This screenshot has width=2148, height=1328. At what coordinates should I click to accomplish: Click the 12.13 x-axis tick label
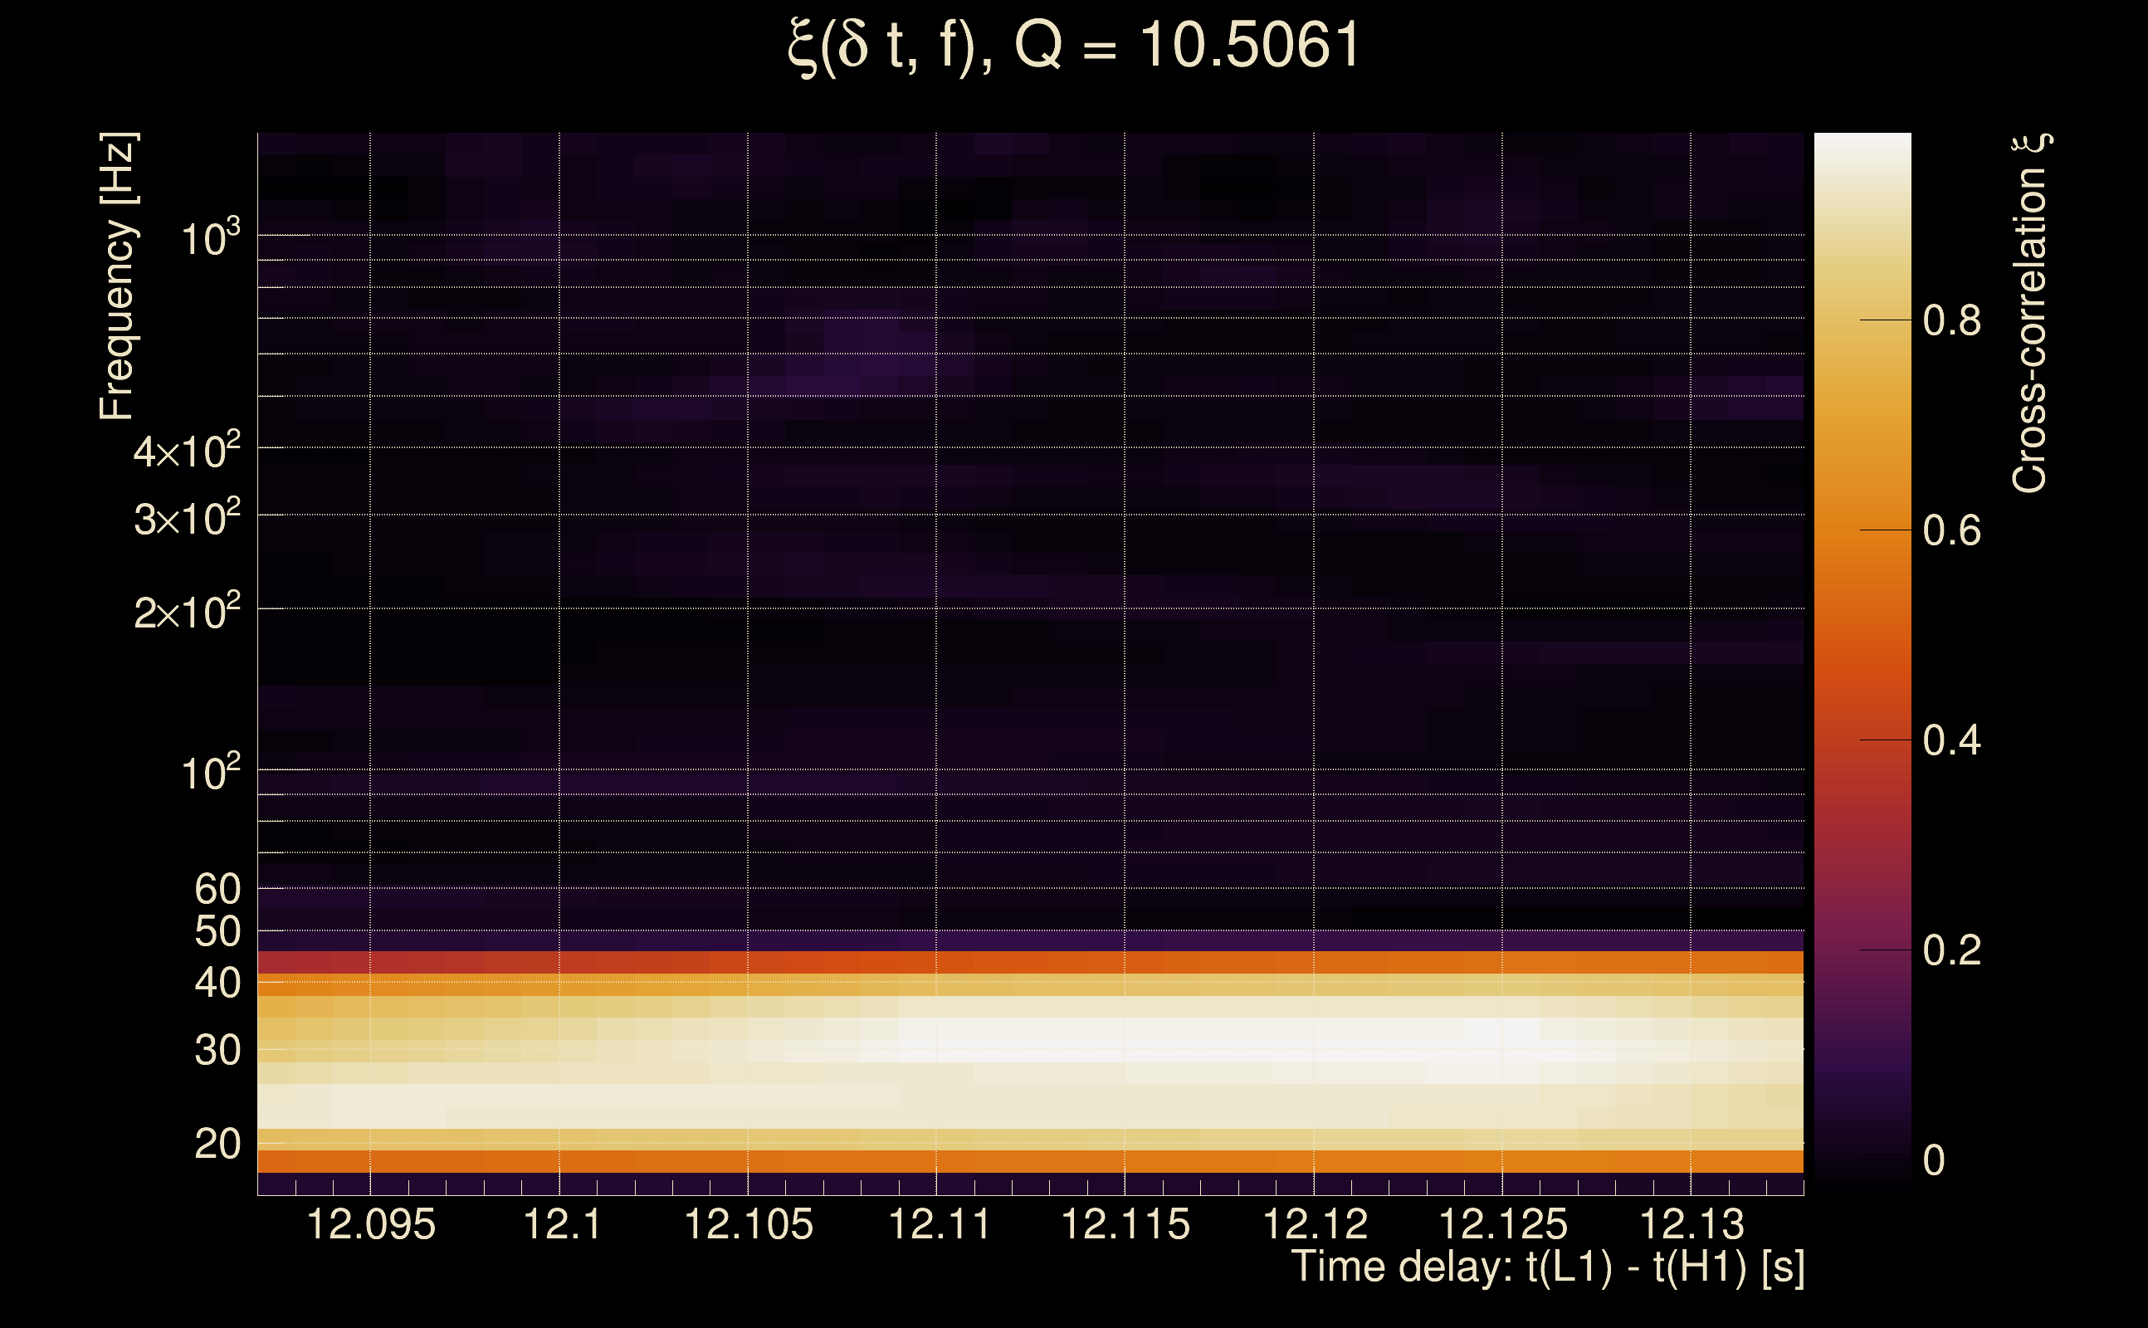tap(1692, 1225)
